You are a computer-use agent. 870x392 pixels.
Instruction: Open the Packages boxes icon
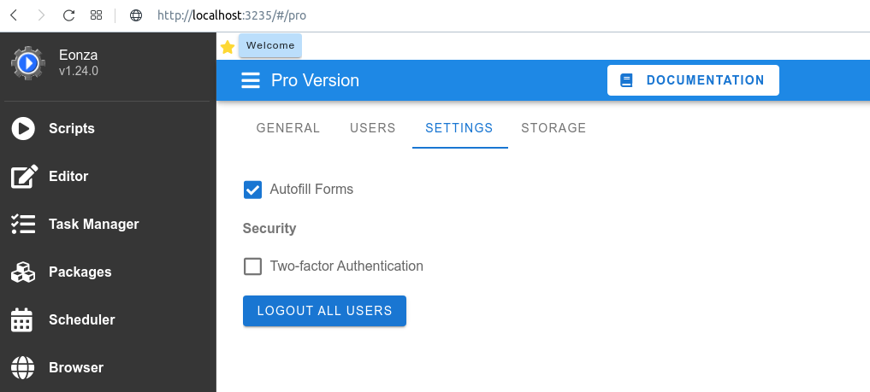point(23,272)
